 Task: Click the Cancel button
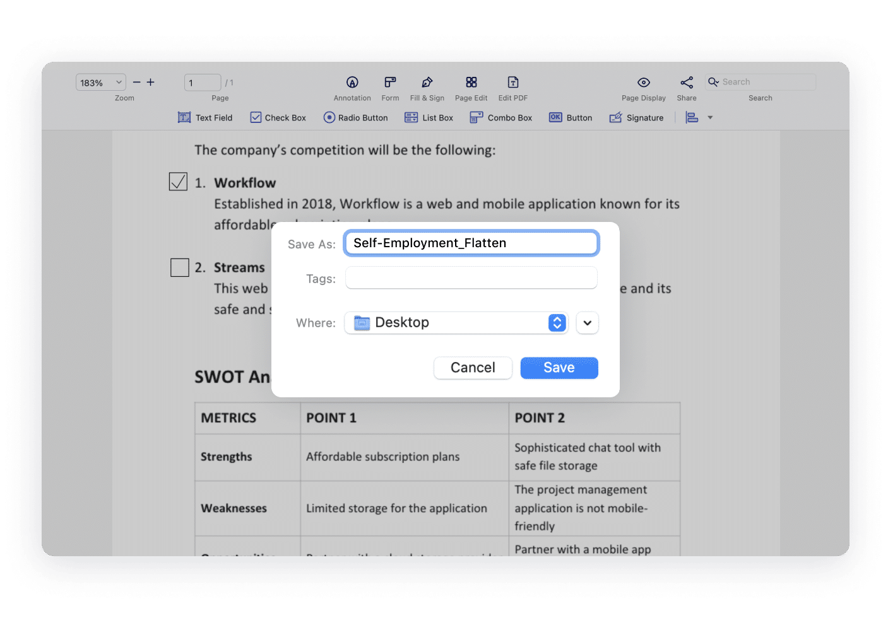(x=473, y=368)
